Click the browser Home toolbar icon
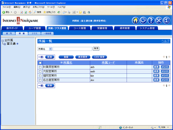The width and height of the screenshot is (173, 130). click(x=30, y=12)
